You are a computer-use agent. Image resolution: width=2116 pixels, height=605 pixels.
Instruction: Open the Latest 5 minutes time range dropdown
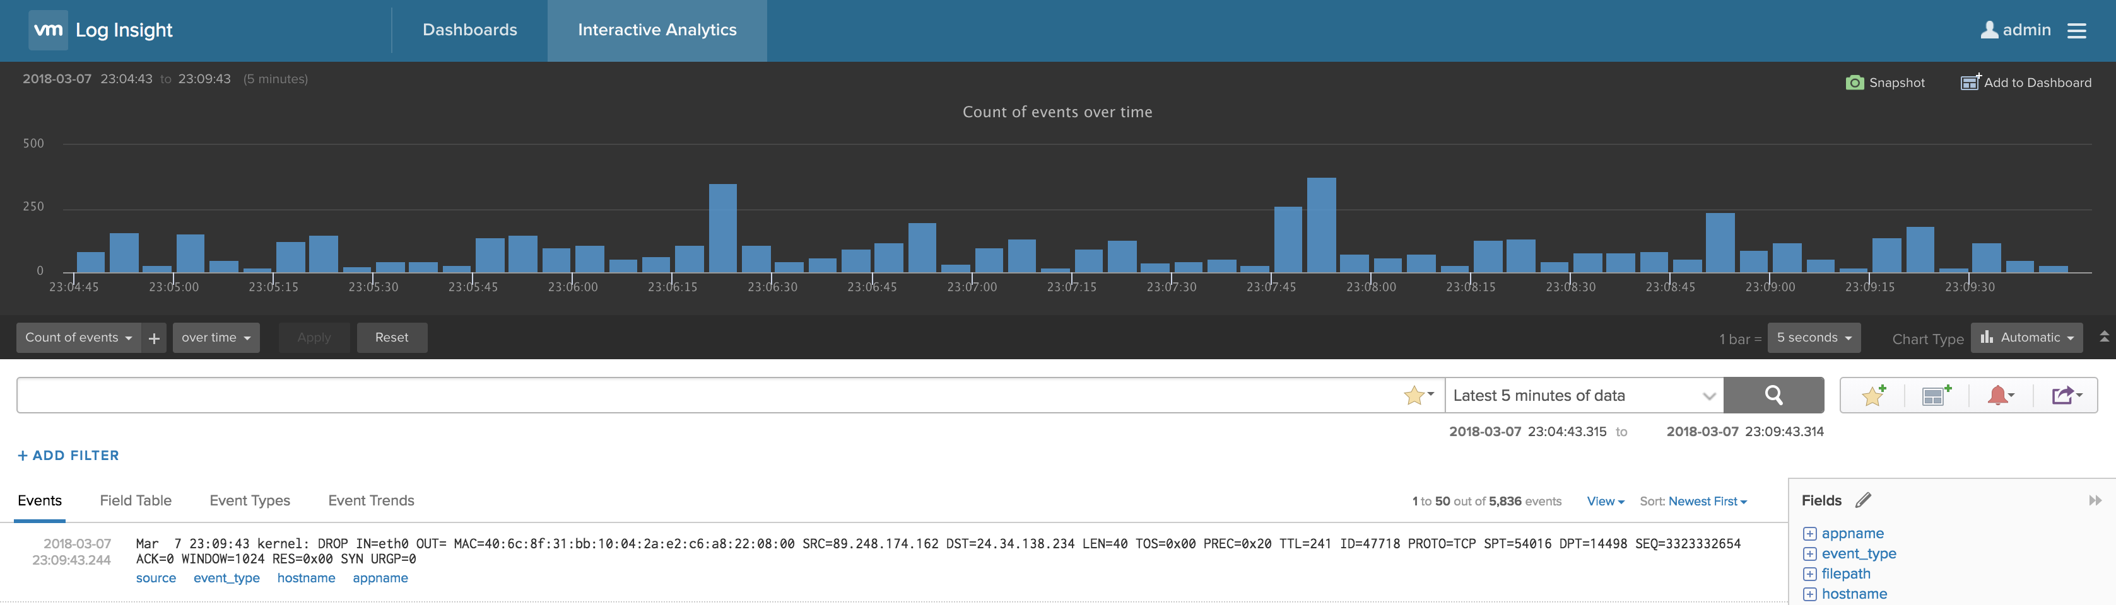coord(1583,395)
